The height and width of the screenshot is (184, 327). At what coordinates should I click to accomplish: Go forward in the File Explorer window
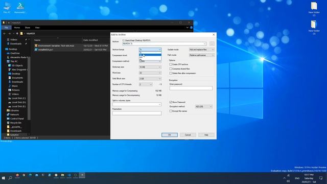pyautogui.click(x=9, y=33)
